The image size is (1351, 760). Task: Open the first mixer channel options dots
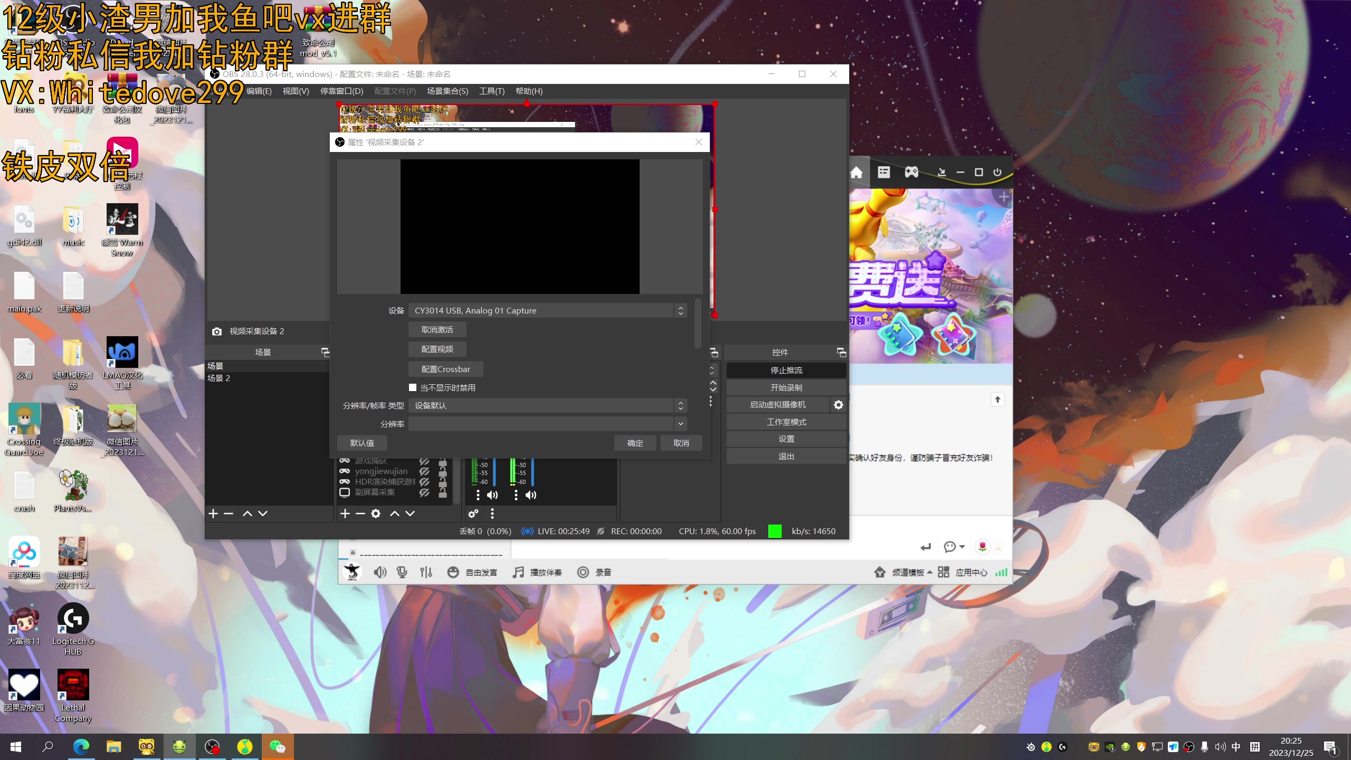478,495
